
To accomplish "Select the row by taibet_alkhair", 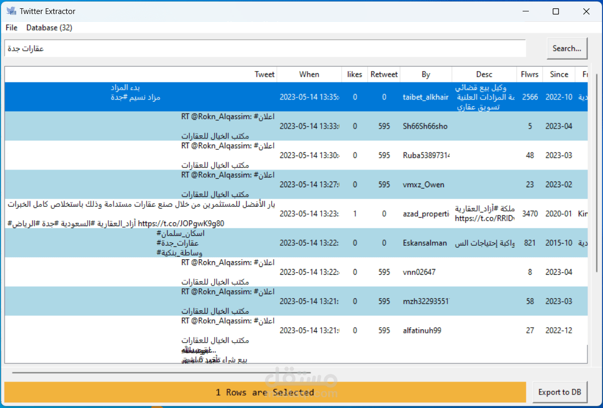I will [296, 97].
